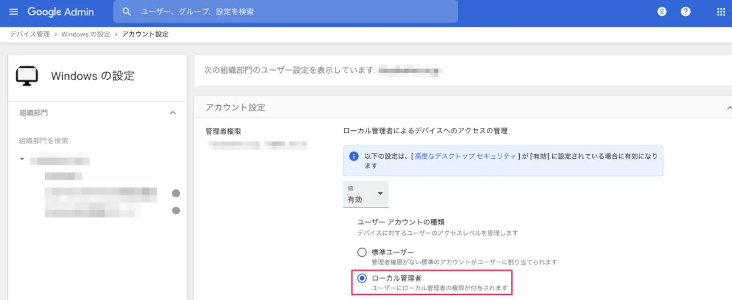Collapse the アカウント設定 panel
The width and height of the screenshot is (732, 300).
pos(729,107)
